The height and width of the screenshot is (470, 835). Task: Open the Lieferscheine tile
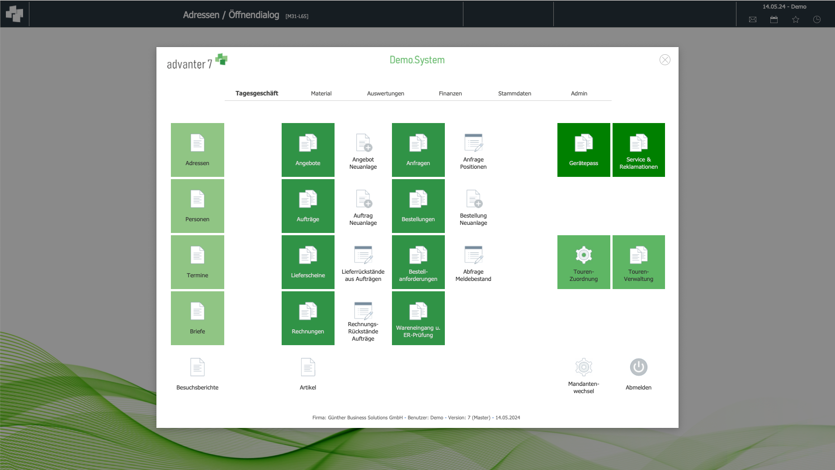pyautogui.click(x=308, y=262)
